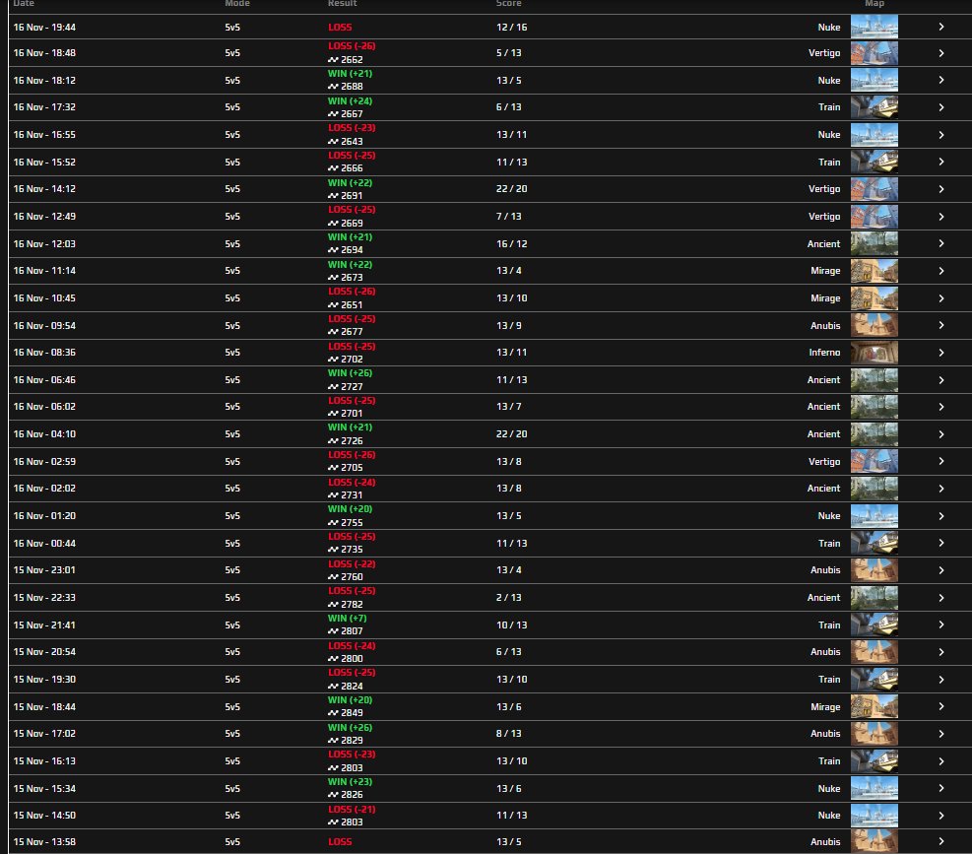Screen dimensions: 972x854
Task: Click score 8 / 13 at 15 Nov 17:02
Action: 508,734
